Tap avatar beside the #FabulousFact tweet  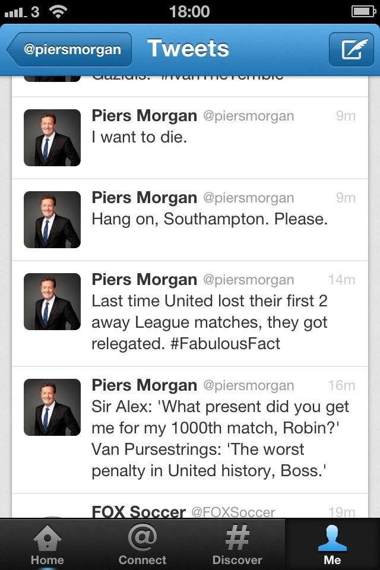(52, 302)
